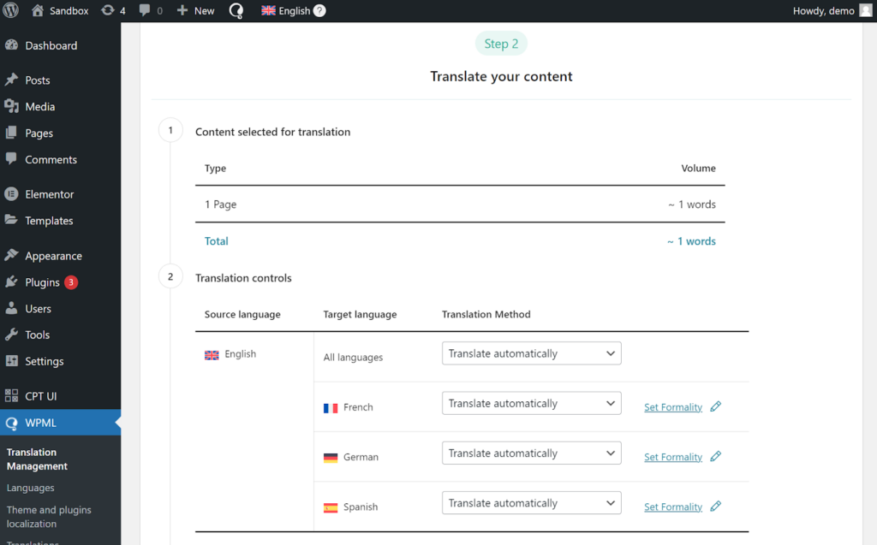Image resolution: width=877 pixels, height=545 pixels.
Task: Click the red 3 Plugins badge
Action: tap(71, 282)
